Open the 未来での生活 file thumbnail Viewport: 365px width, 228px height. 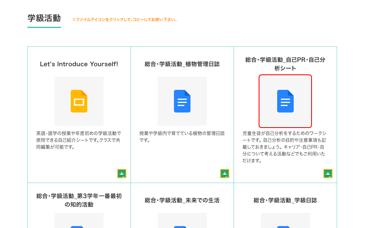tap(182, 220)
